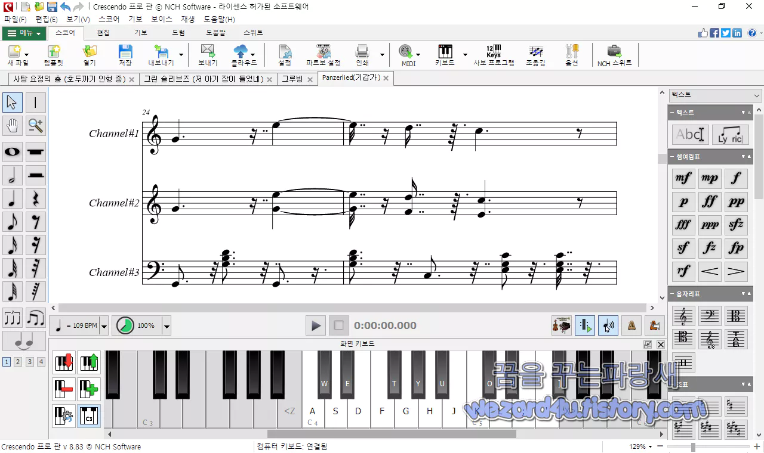Switch to voice 4

point(41,362)
